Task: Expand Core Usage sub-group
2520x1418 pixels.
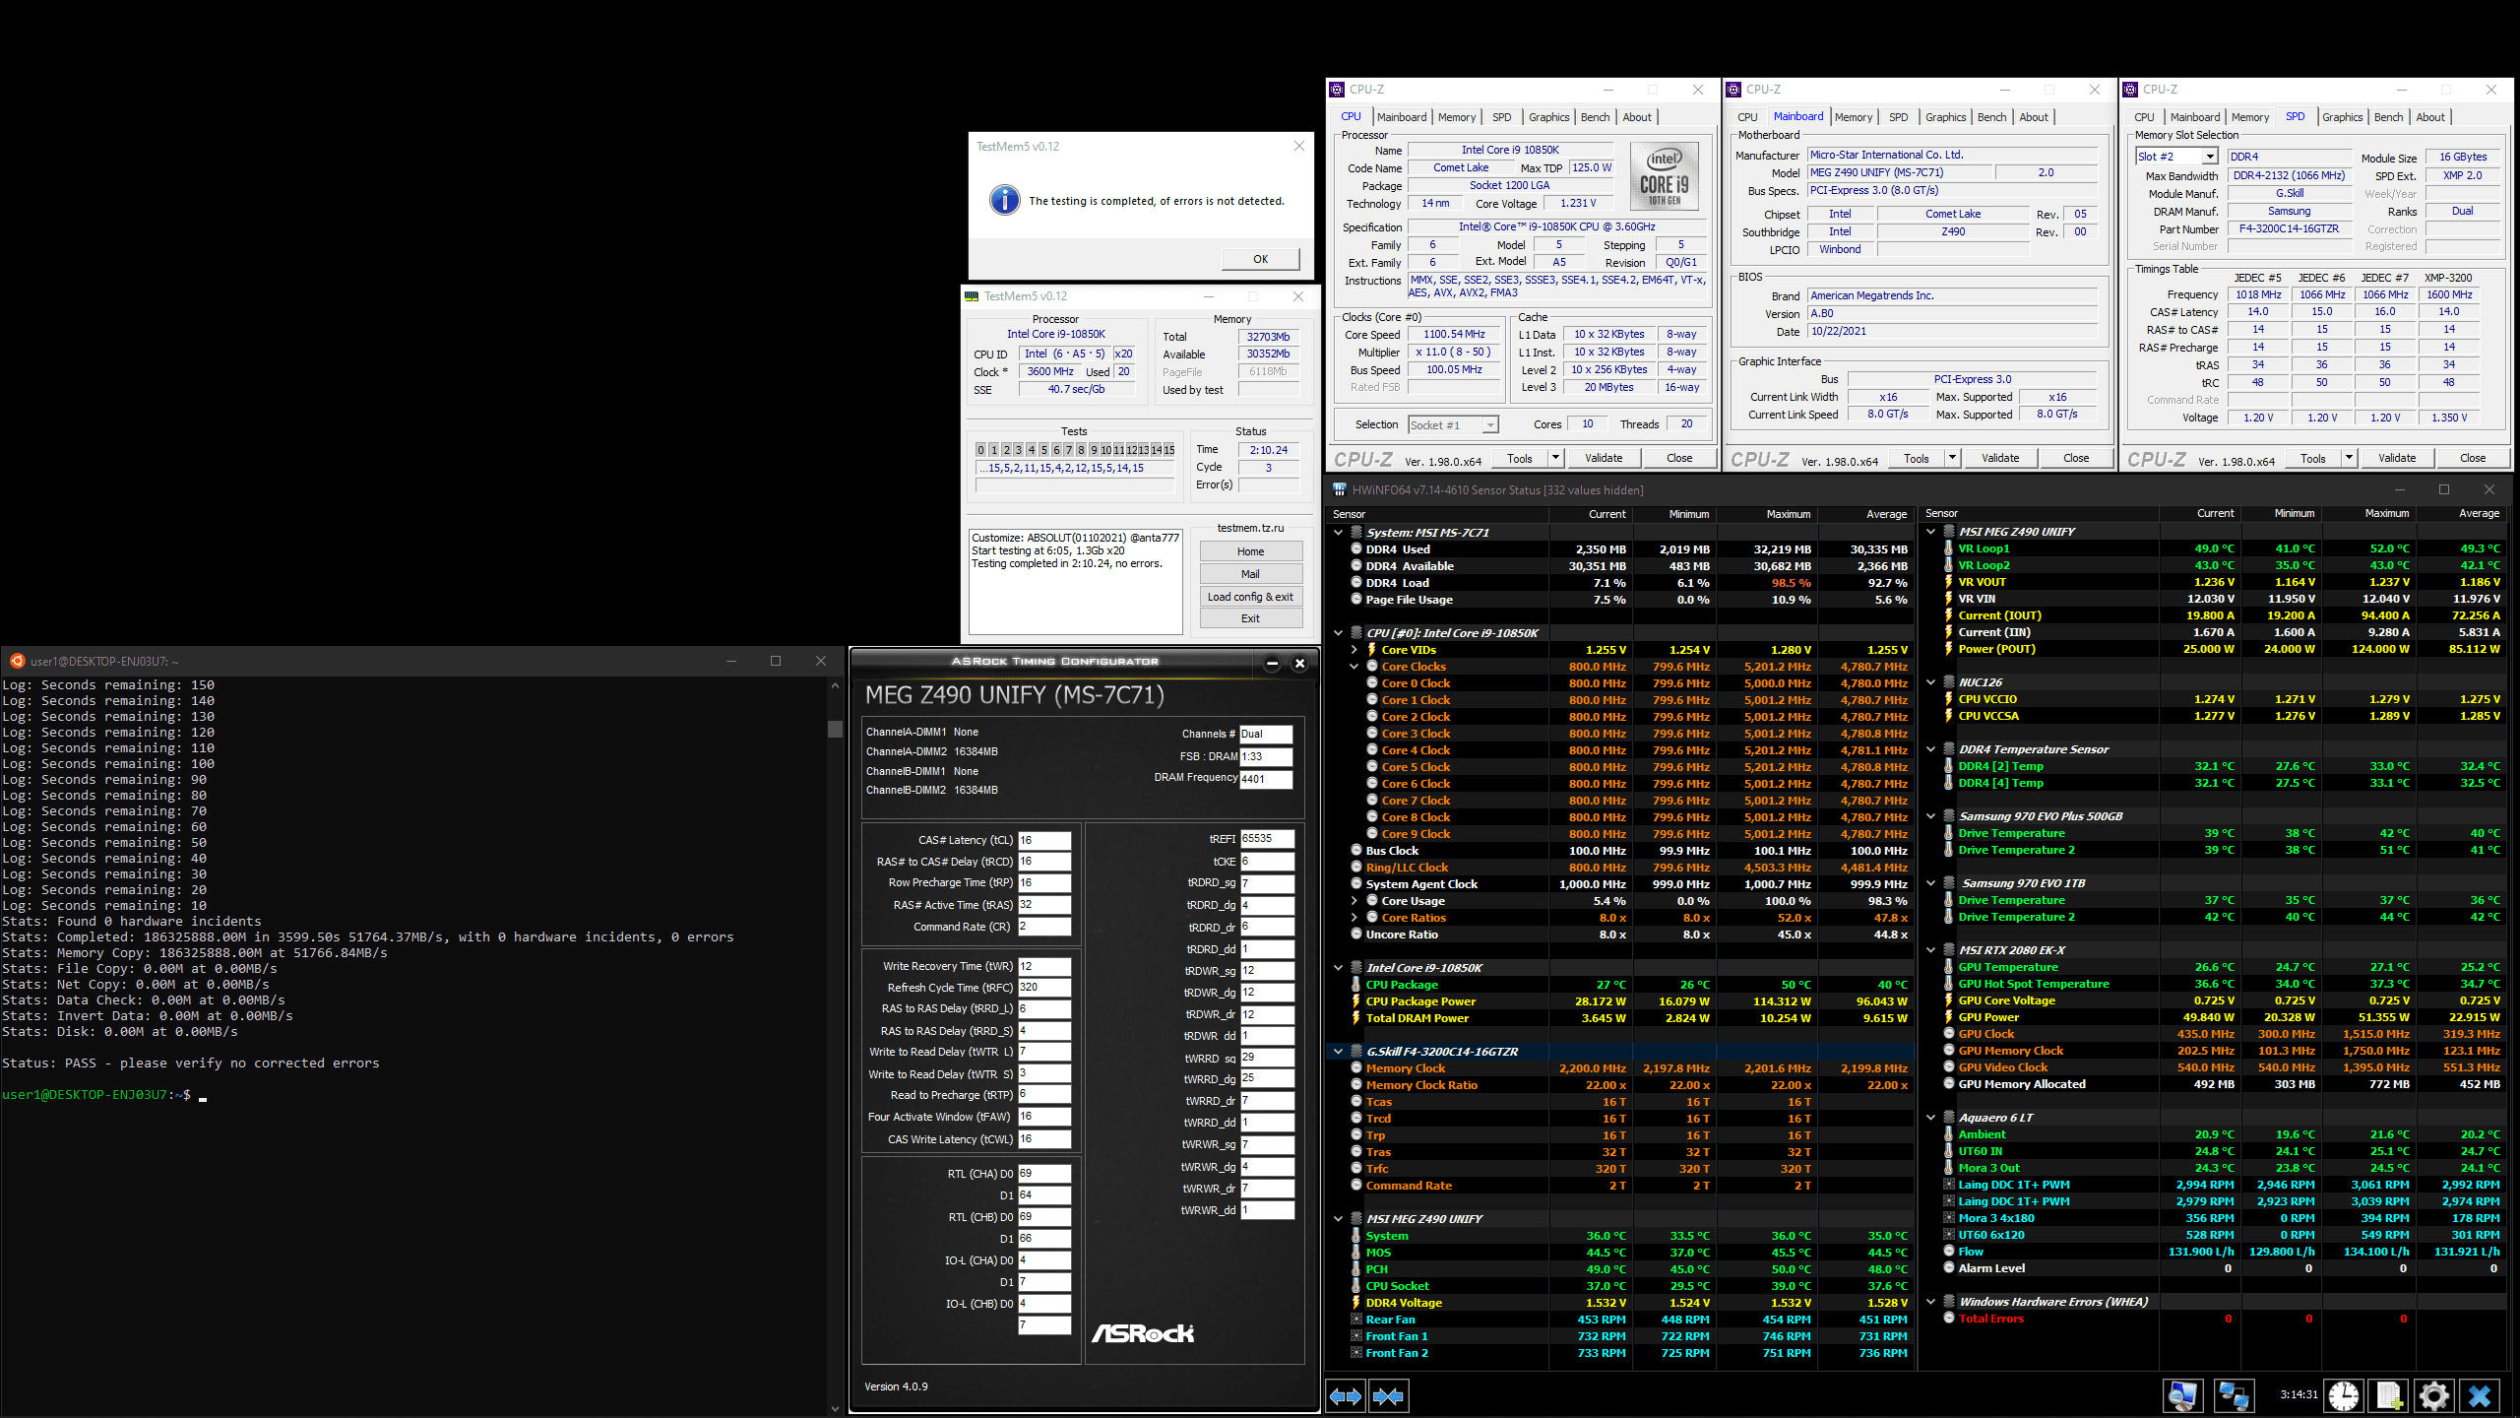Action: pyautogui.click(x=1354, y=900)
